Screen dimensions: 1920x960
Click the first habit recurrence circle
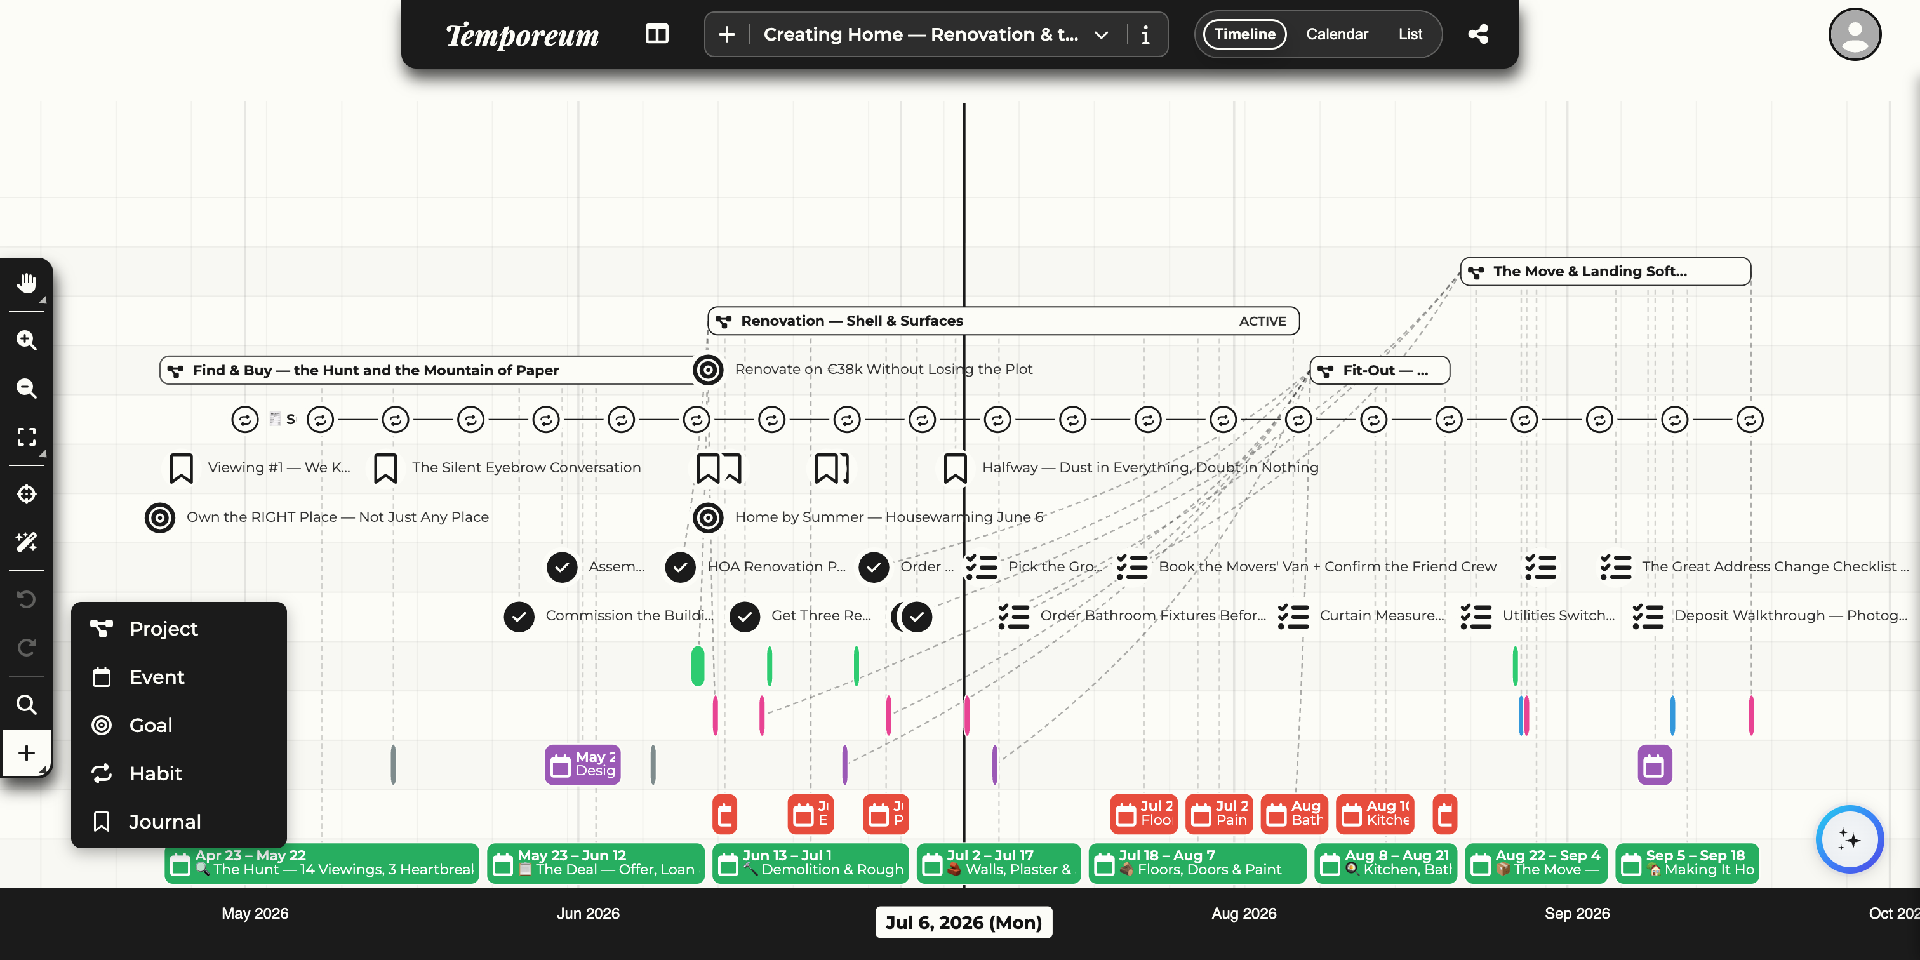[x=244, y=420]
